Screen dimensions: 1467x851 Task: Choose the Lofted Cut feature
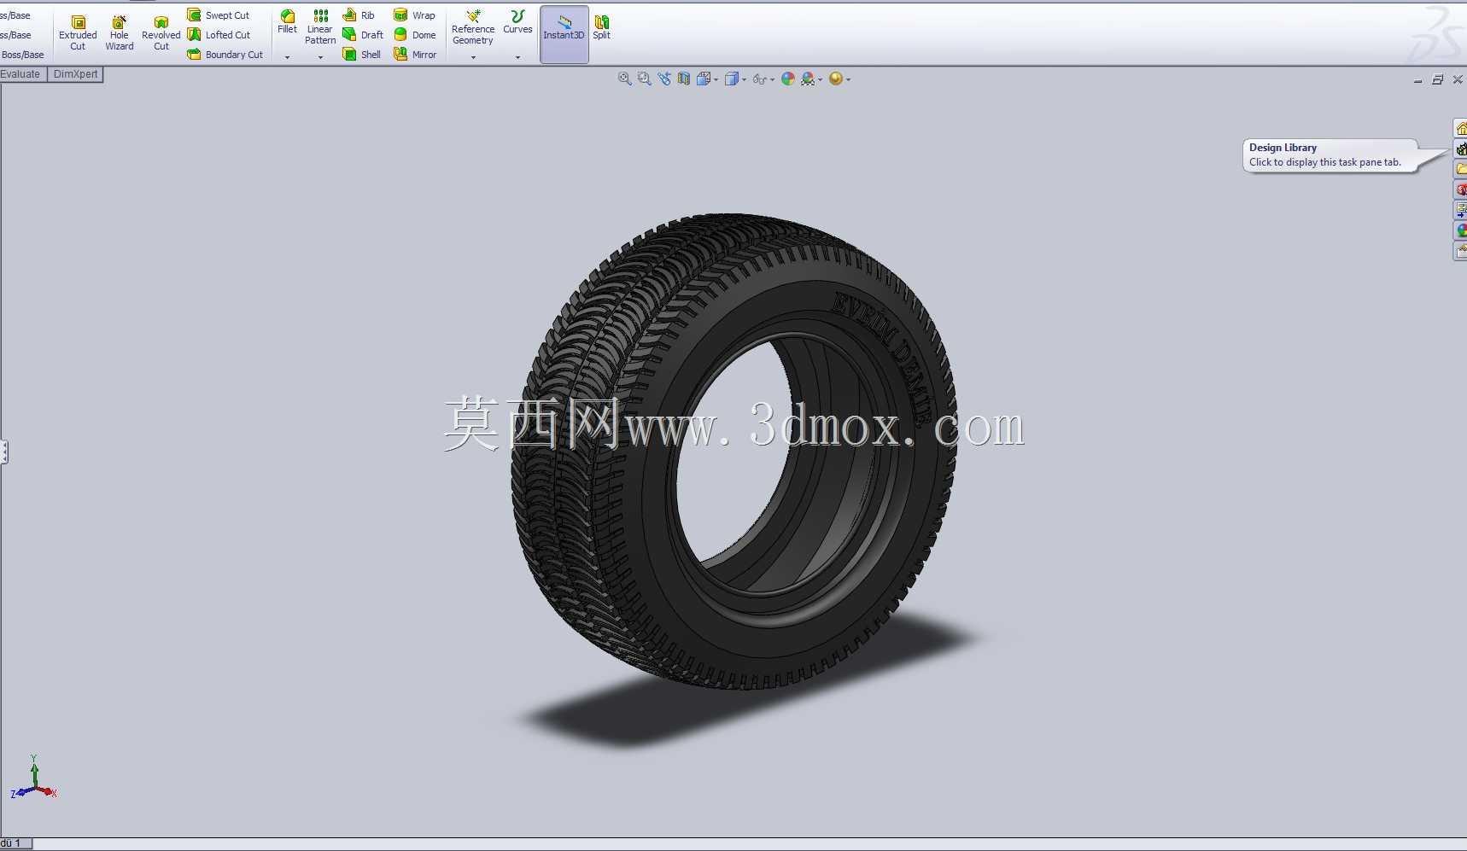tap(219, 35)
